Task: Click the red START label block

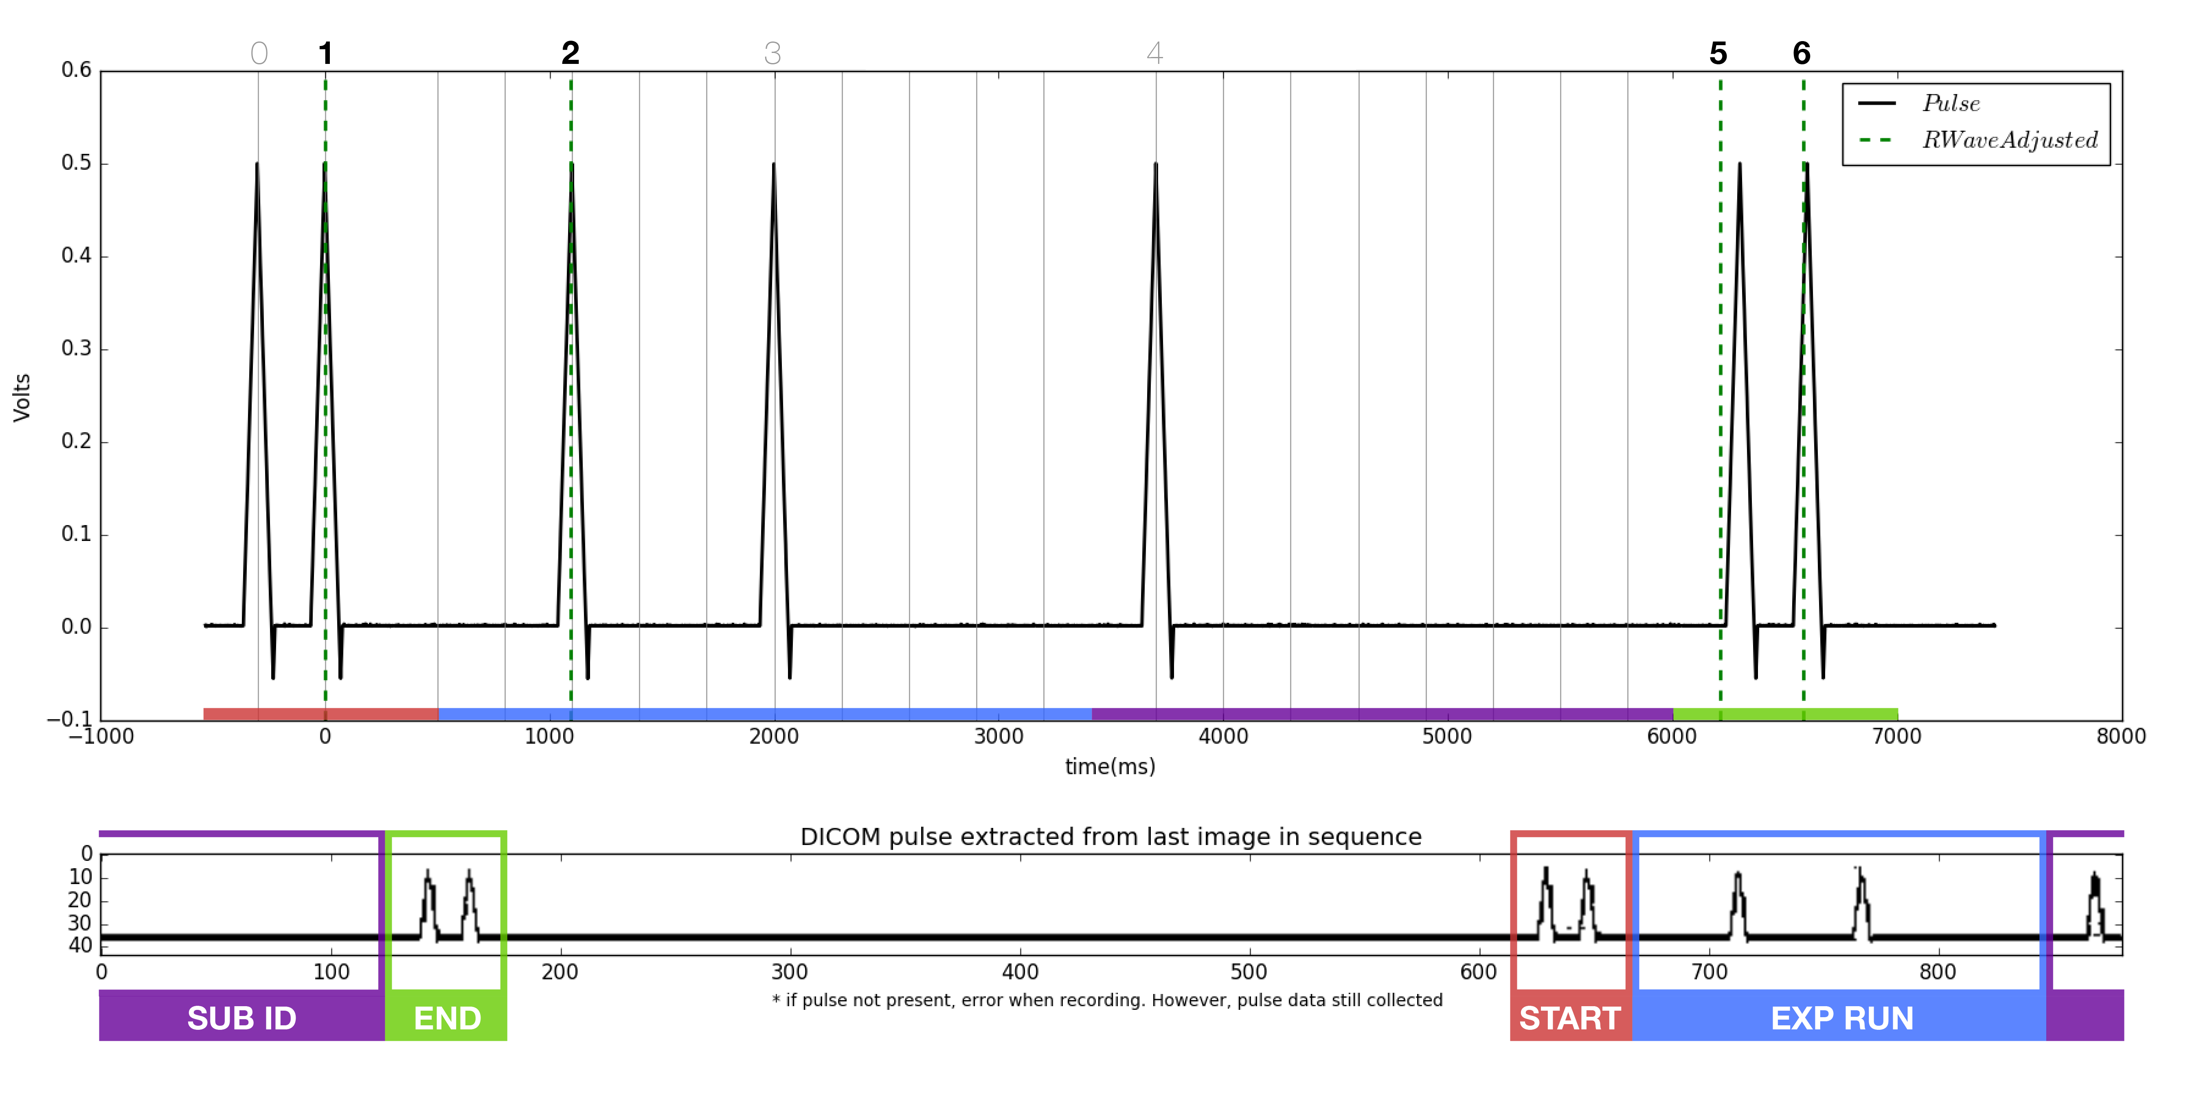Action: click(x=1571, y=1016)
